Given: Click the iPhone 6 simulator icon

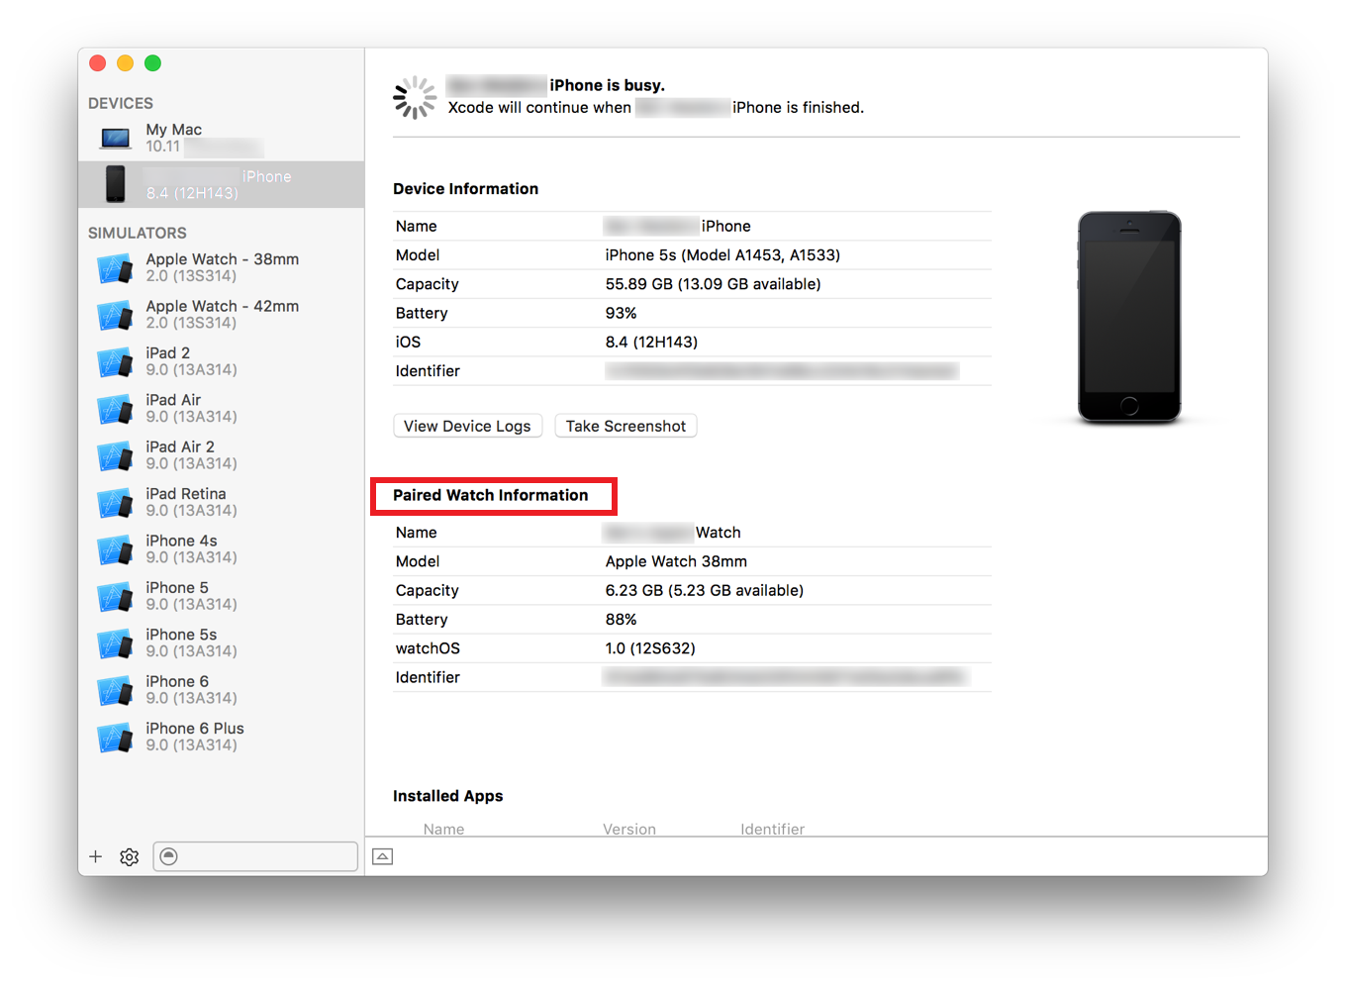Looking at the screenshot, I should tap(116, 690).
